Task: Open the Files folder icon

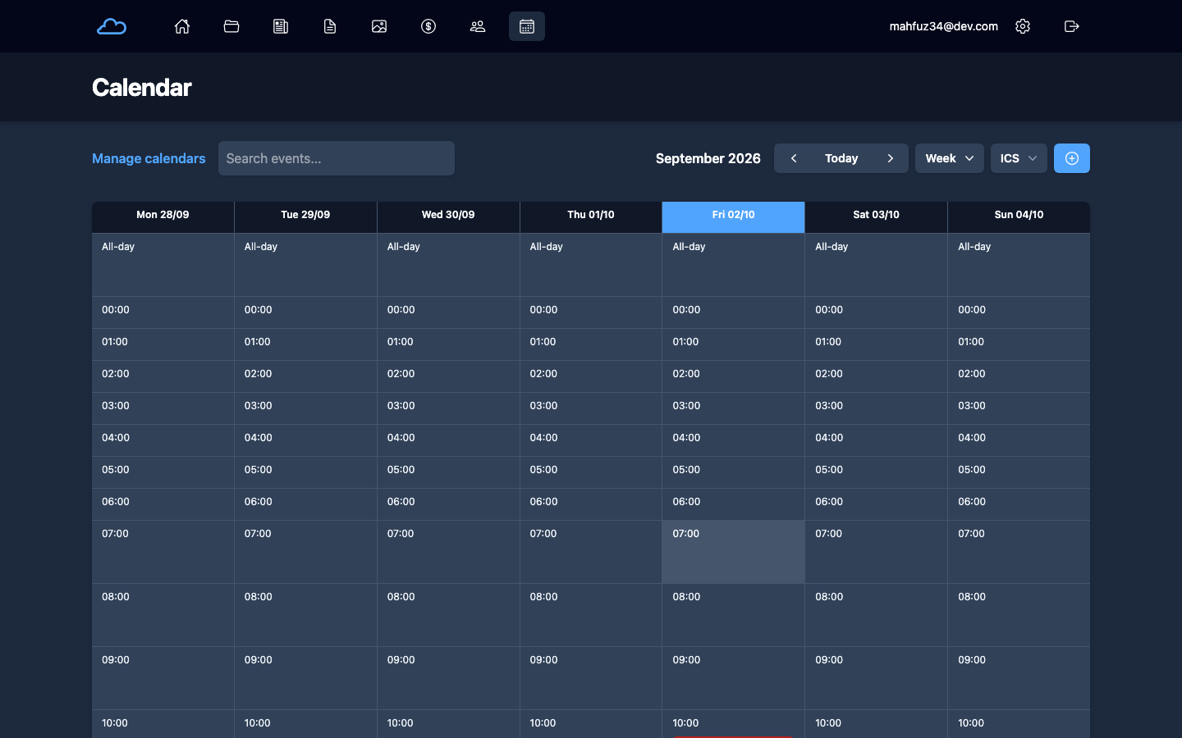Action: pyautogui.click(x=231, y=26)
